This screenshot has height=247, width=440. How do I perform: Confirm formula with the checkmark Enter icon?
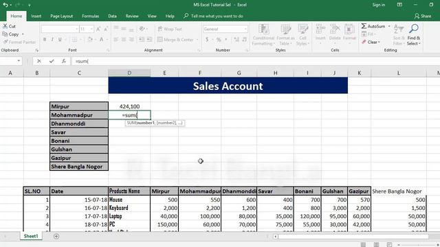[x=52, y=61]
